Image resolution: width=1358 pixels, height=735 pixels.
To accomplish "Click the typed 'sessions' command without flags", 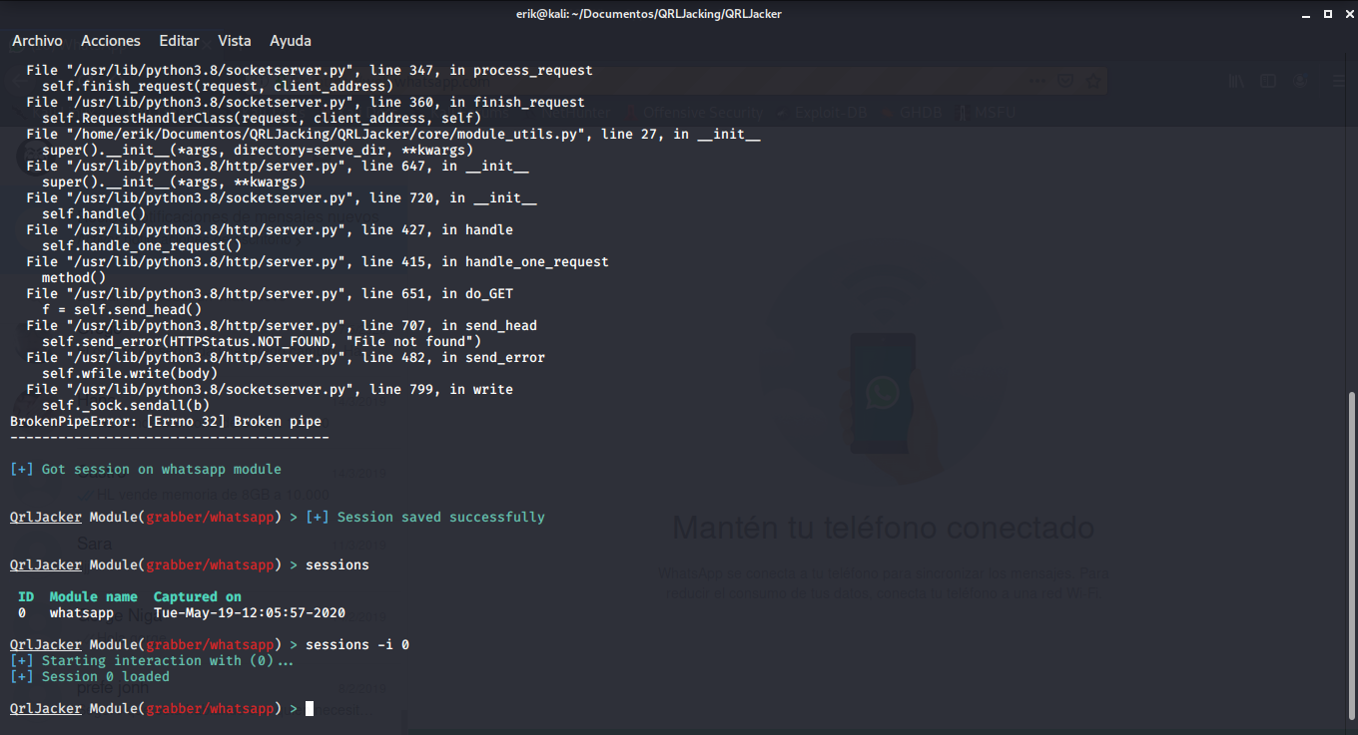I will click(x=338, y=564).
